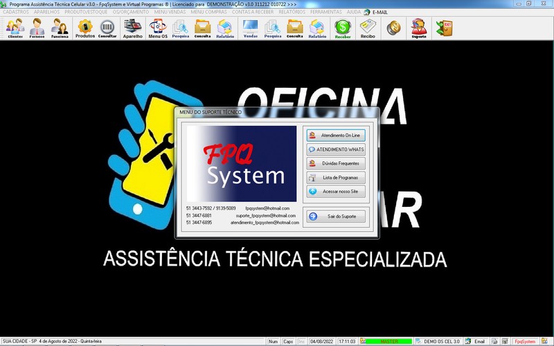Open the APARELHOS menu
Viewport: 554px width, 346px height.
(46, 12)
